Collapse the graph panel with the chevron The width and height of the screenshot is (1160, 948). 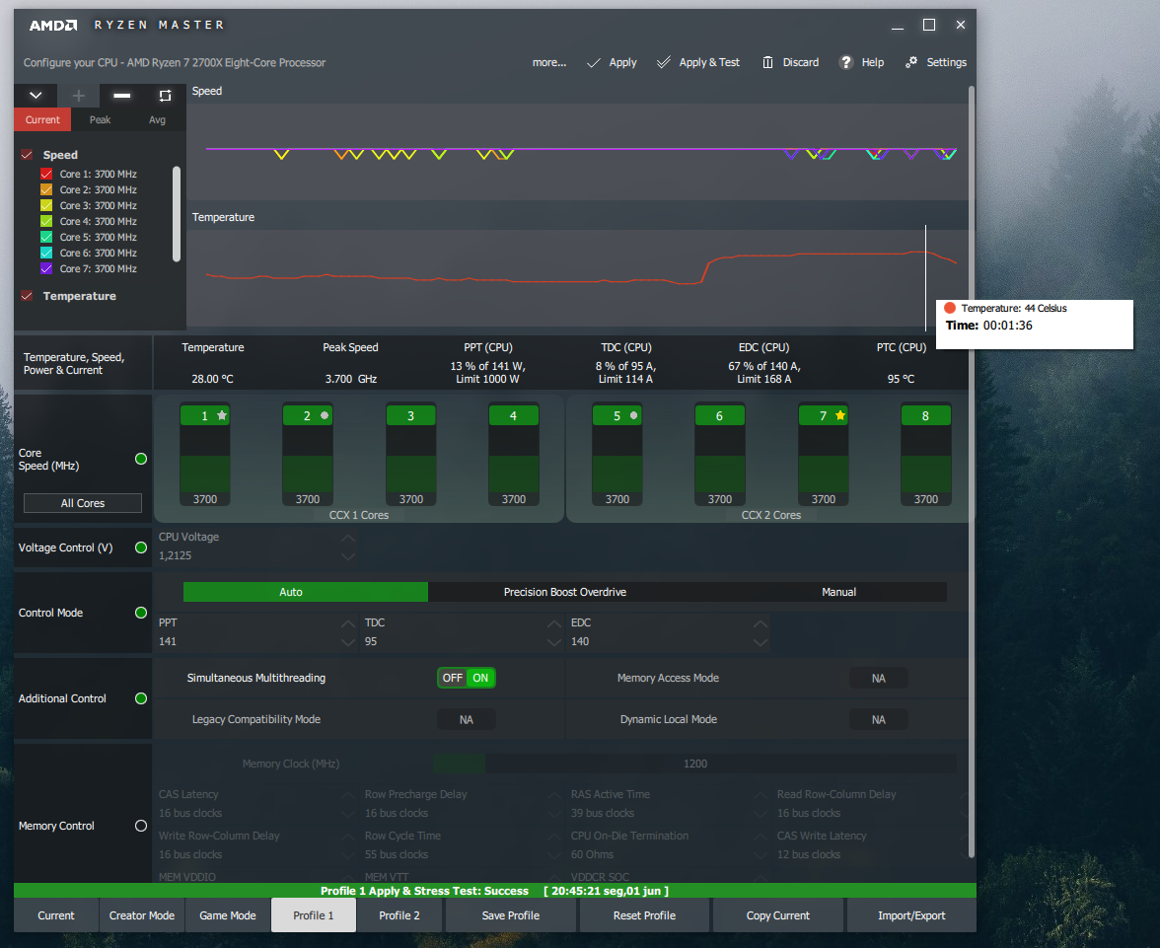[x=36, y=96]
